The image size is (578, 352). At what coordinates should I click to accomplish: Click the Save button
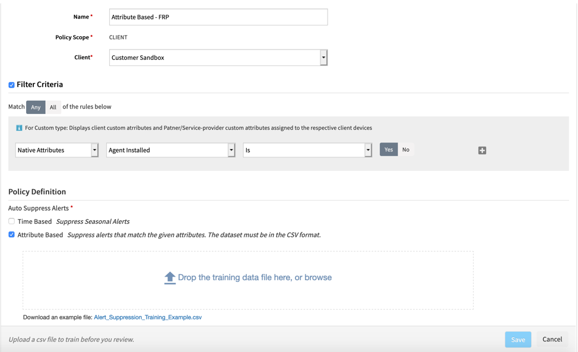point(517,340)
